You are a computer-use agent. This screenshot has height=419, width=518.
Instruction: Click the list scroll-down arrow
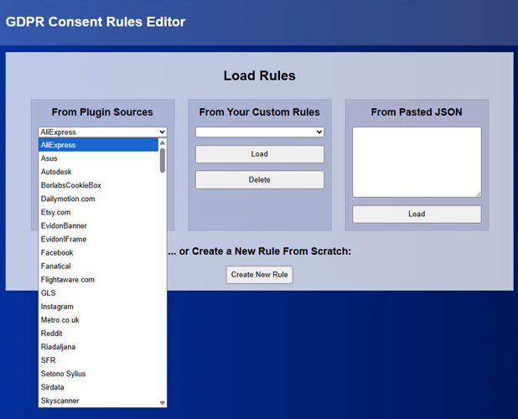[163, 403]
